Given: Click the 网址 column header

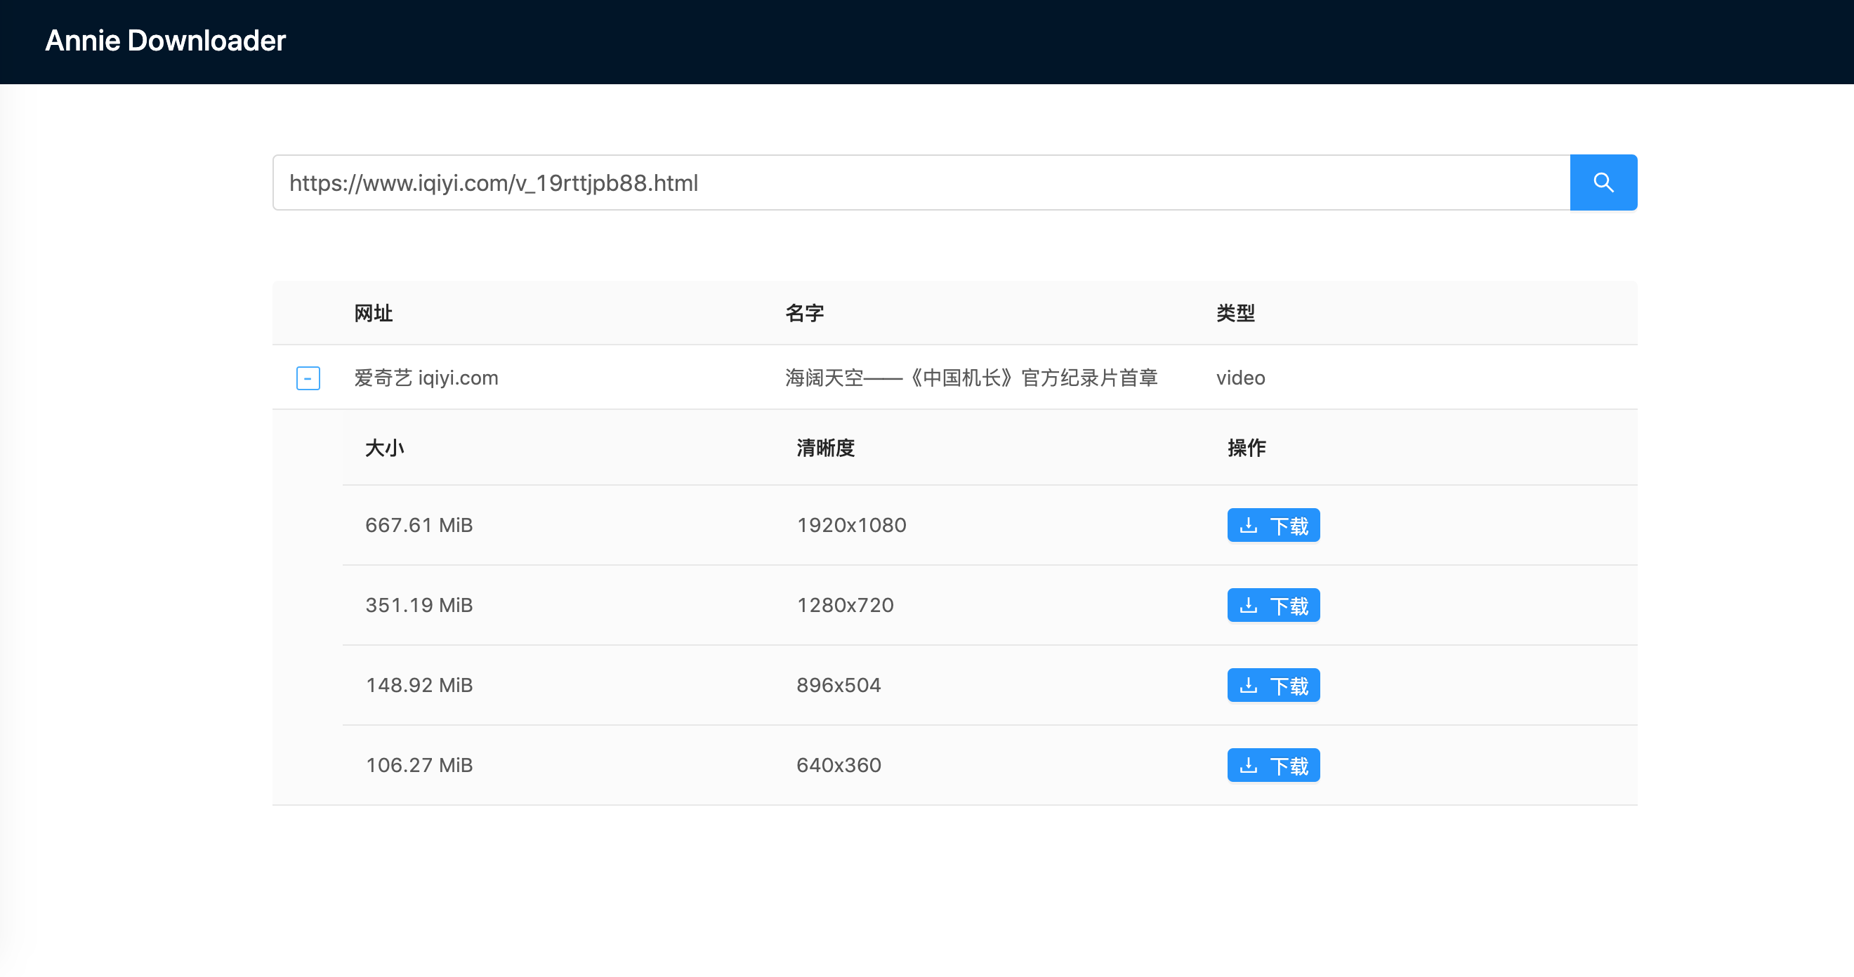Looking at the screenshot, I should point(373,313).
